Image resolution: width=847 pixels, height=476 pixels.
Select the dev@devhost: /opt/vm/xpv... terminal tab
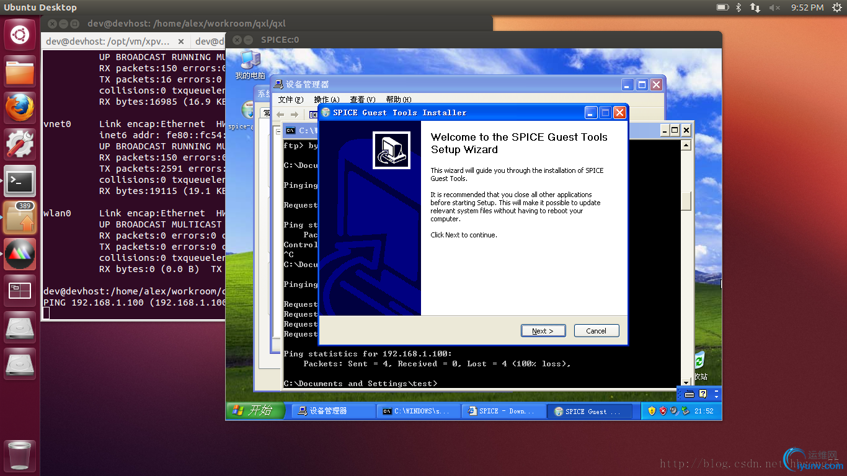tap(108, 42)
